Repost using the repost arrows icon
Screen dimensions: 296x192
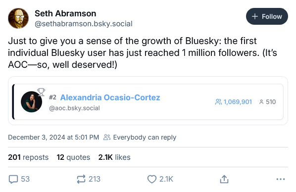(81, 179)
